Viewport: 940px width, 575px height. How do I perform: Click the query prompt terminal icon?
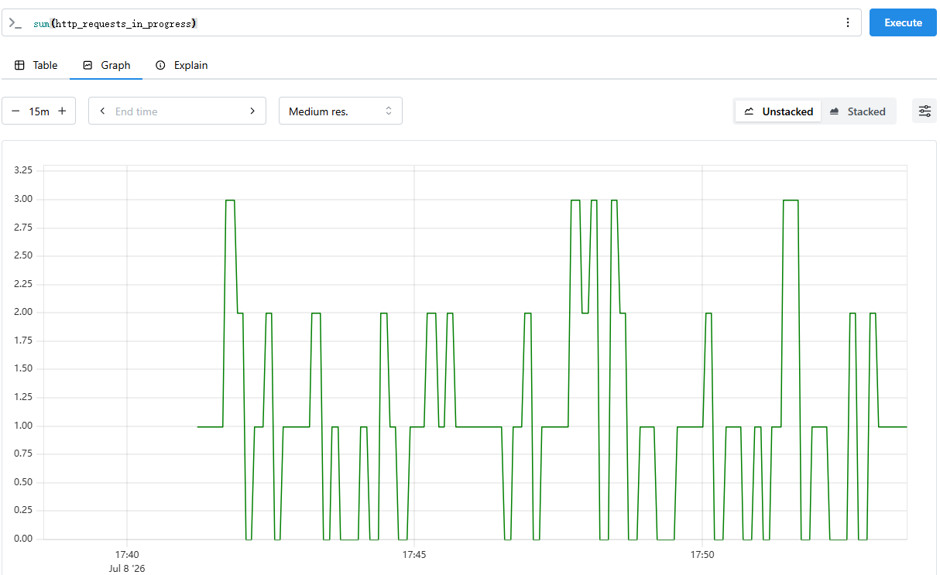point(15,23)
